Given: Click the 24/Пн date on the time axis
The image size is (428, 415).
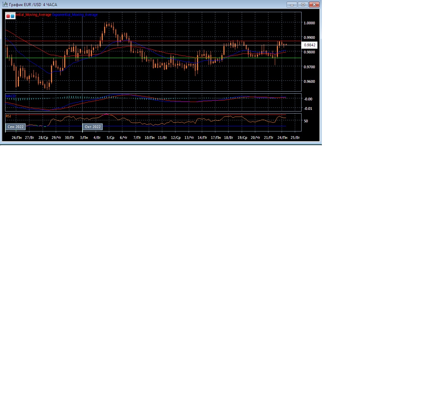Looking at the screenshot, I should tap(282, 138).
